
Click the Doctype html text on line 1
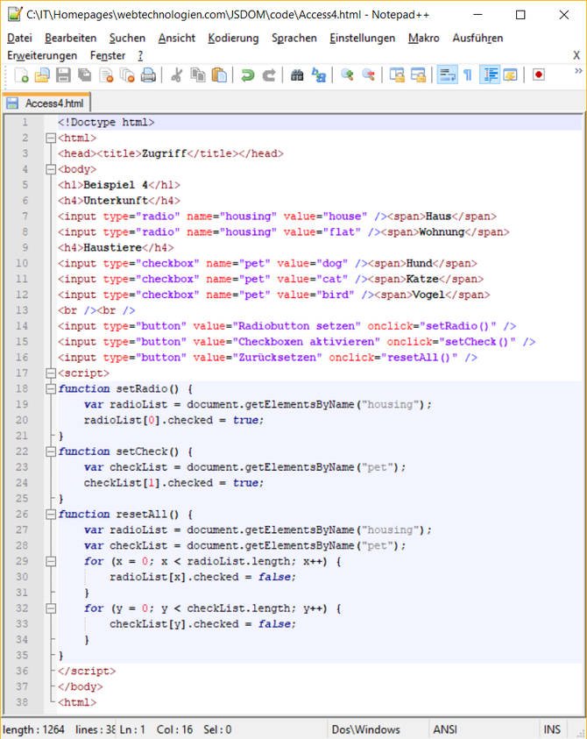coord(106,122)
